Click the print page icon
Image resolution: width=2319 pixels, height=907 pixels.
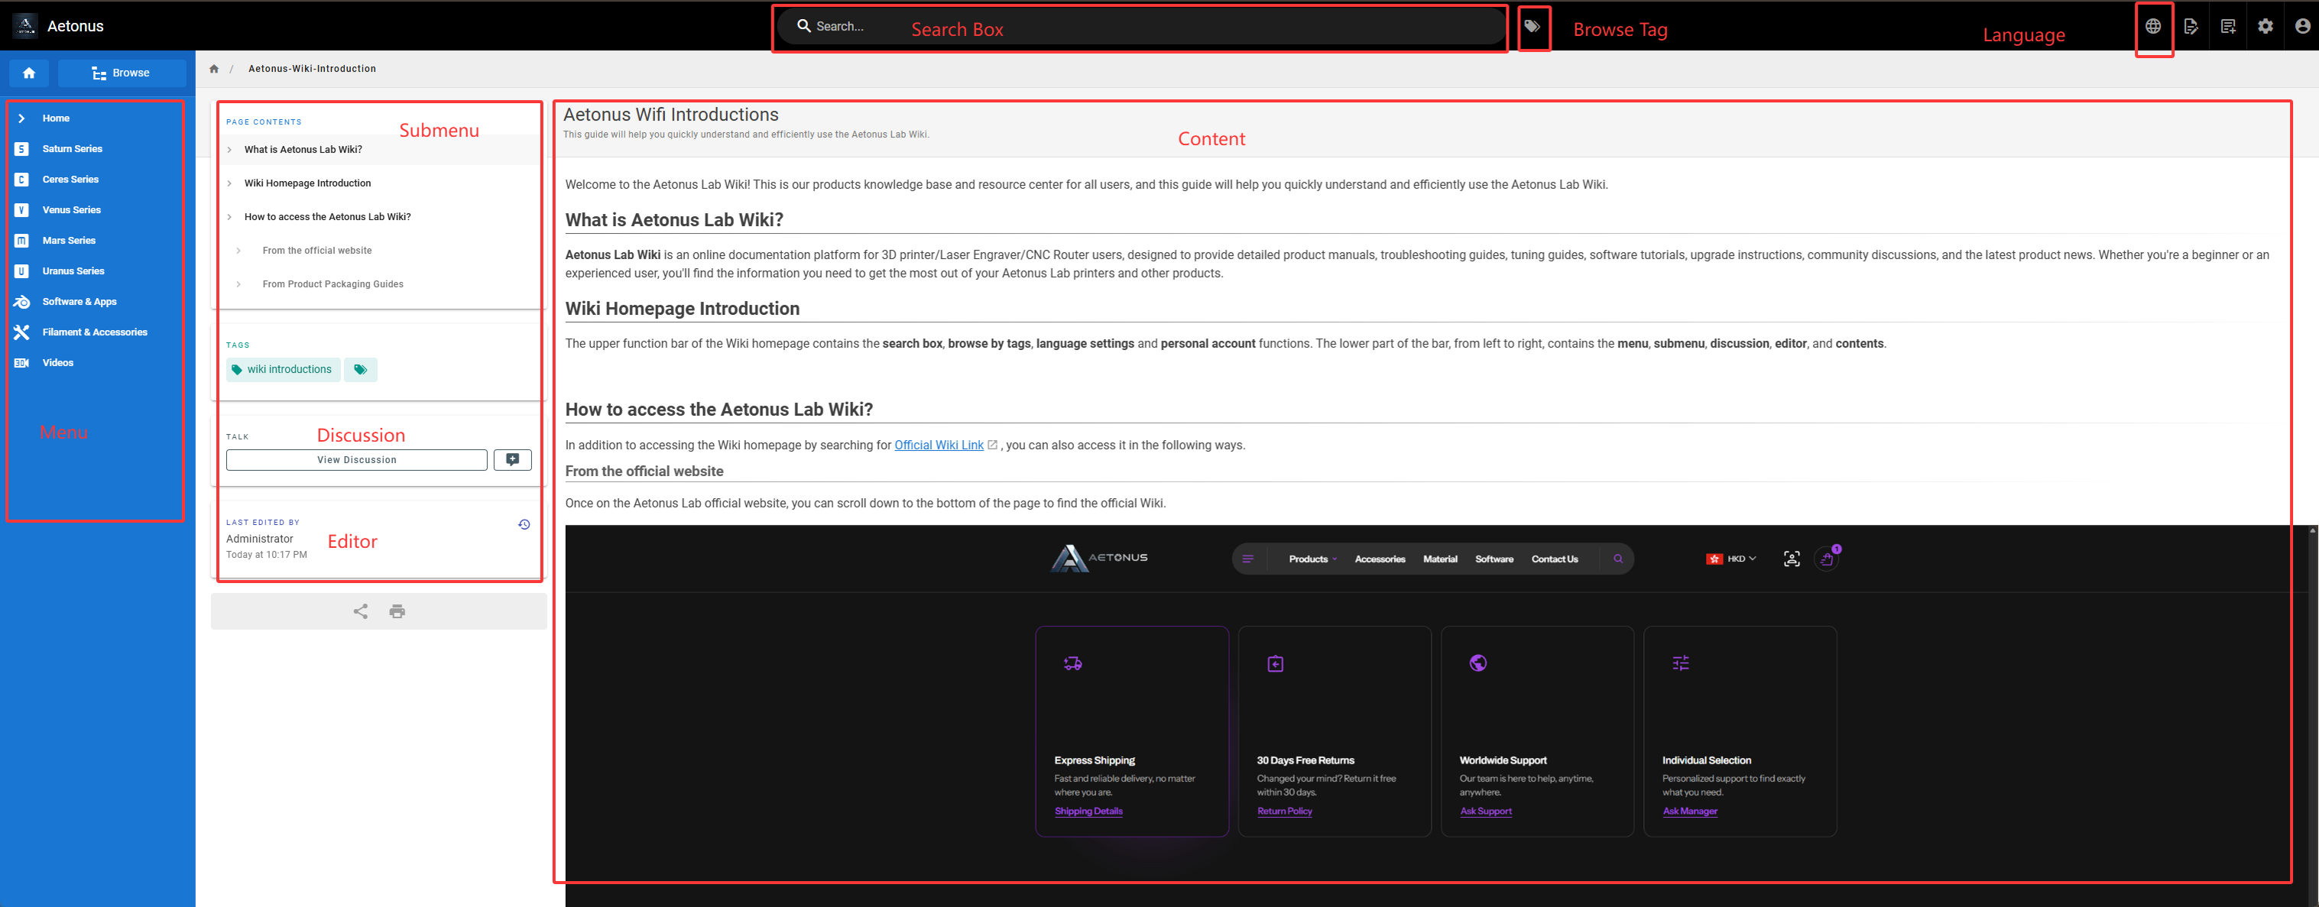tap(397, 612)
